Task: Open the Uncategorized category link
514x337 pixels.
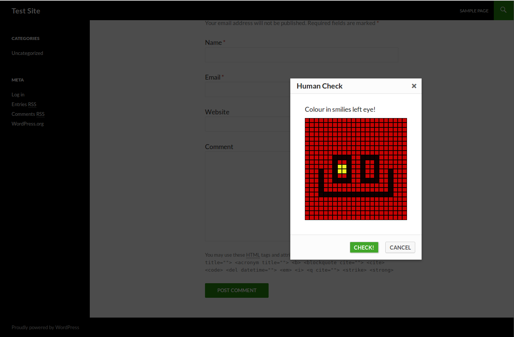Action: click(x=27, y=53)
